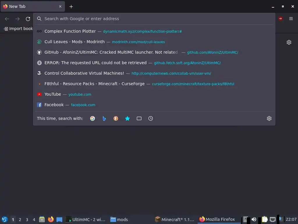The height and width of the screenshot is (224, 298).
Task: Switch to UltimMC window in taskbar
Action: [85, 219]
